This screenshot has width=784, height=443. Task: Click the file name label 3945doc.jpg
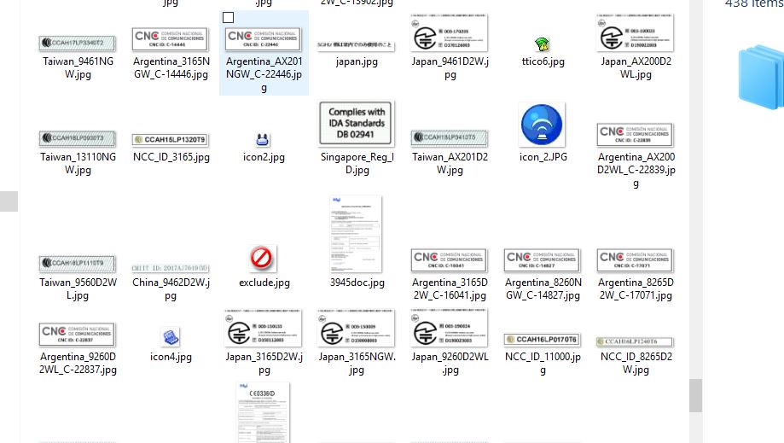coord(357,283)
